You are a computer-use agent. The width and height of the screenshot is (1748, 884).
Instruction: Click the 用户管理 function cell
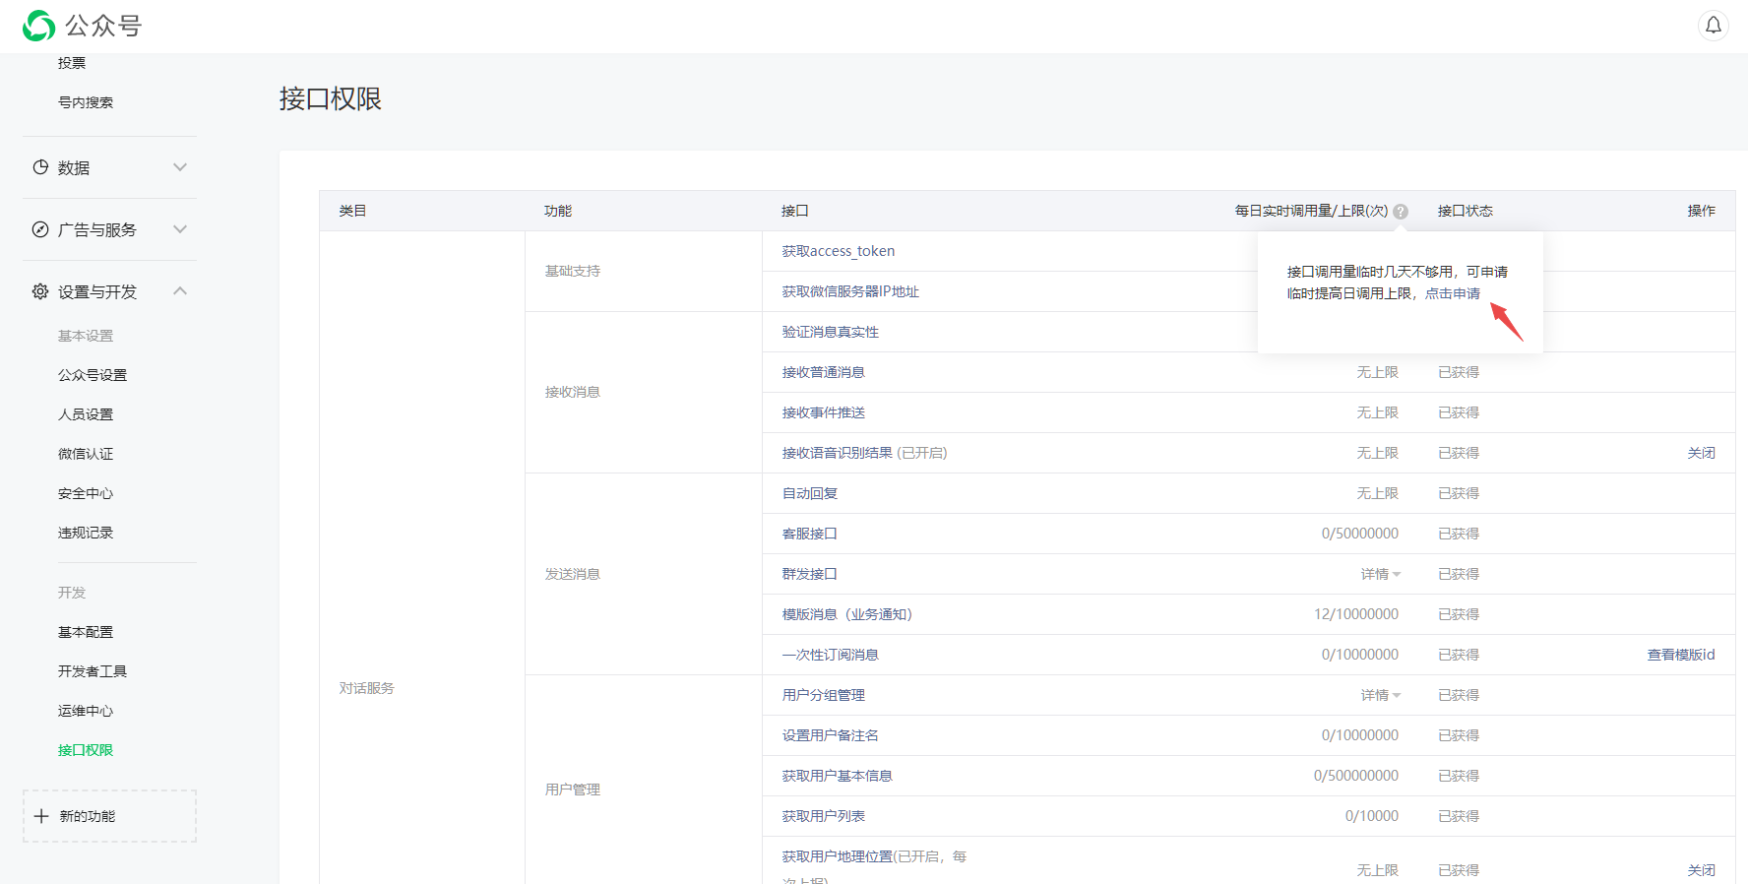tap(573, 789)
